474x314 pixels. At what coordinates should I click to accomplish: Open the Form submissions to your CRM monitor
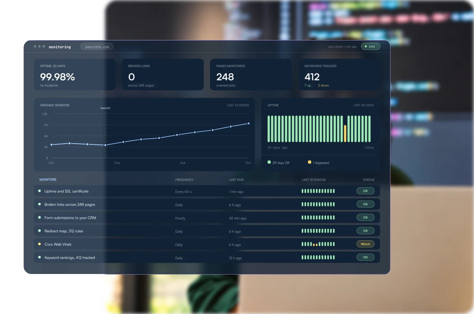tap(207, 217)
